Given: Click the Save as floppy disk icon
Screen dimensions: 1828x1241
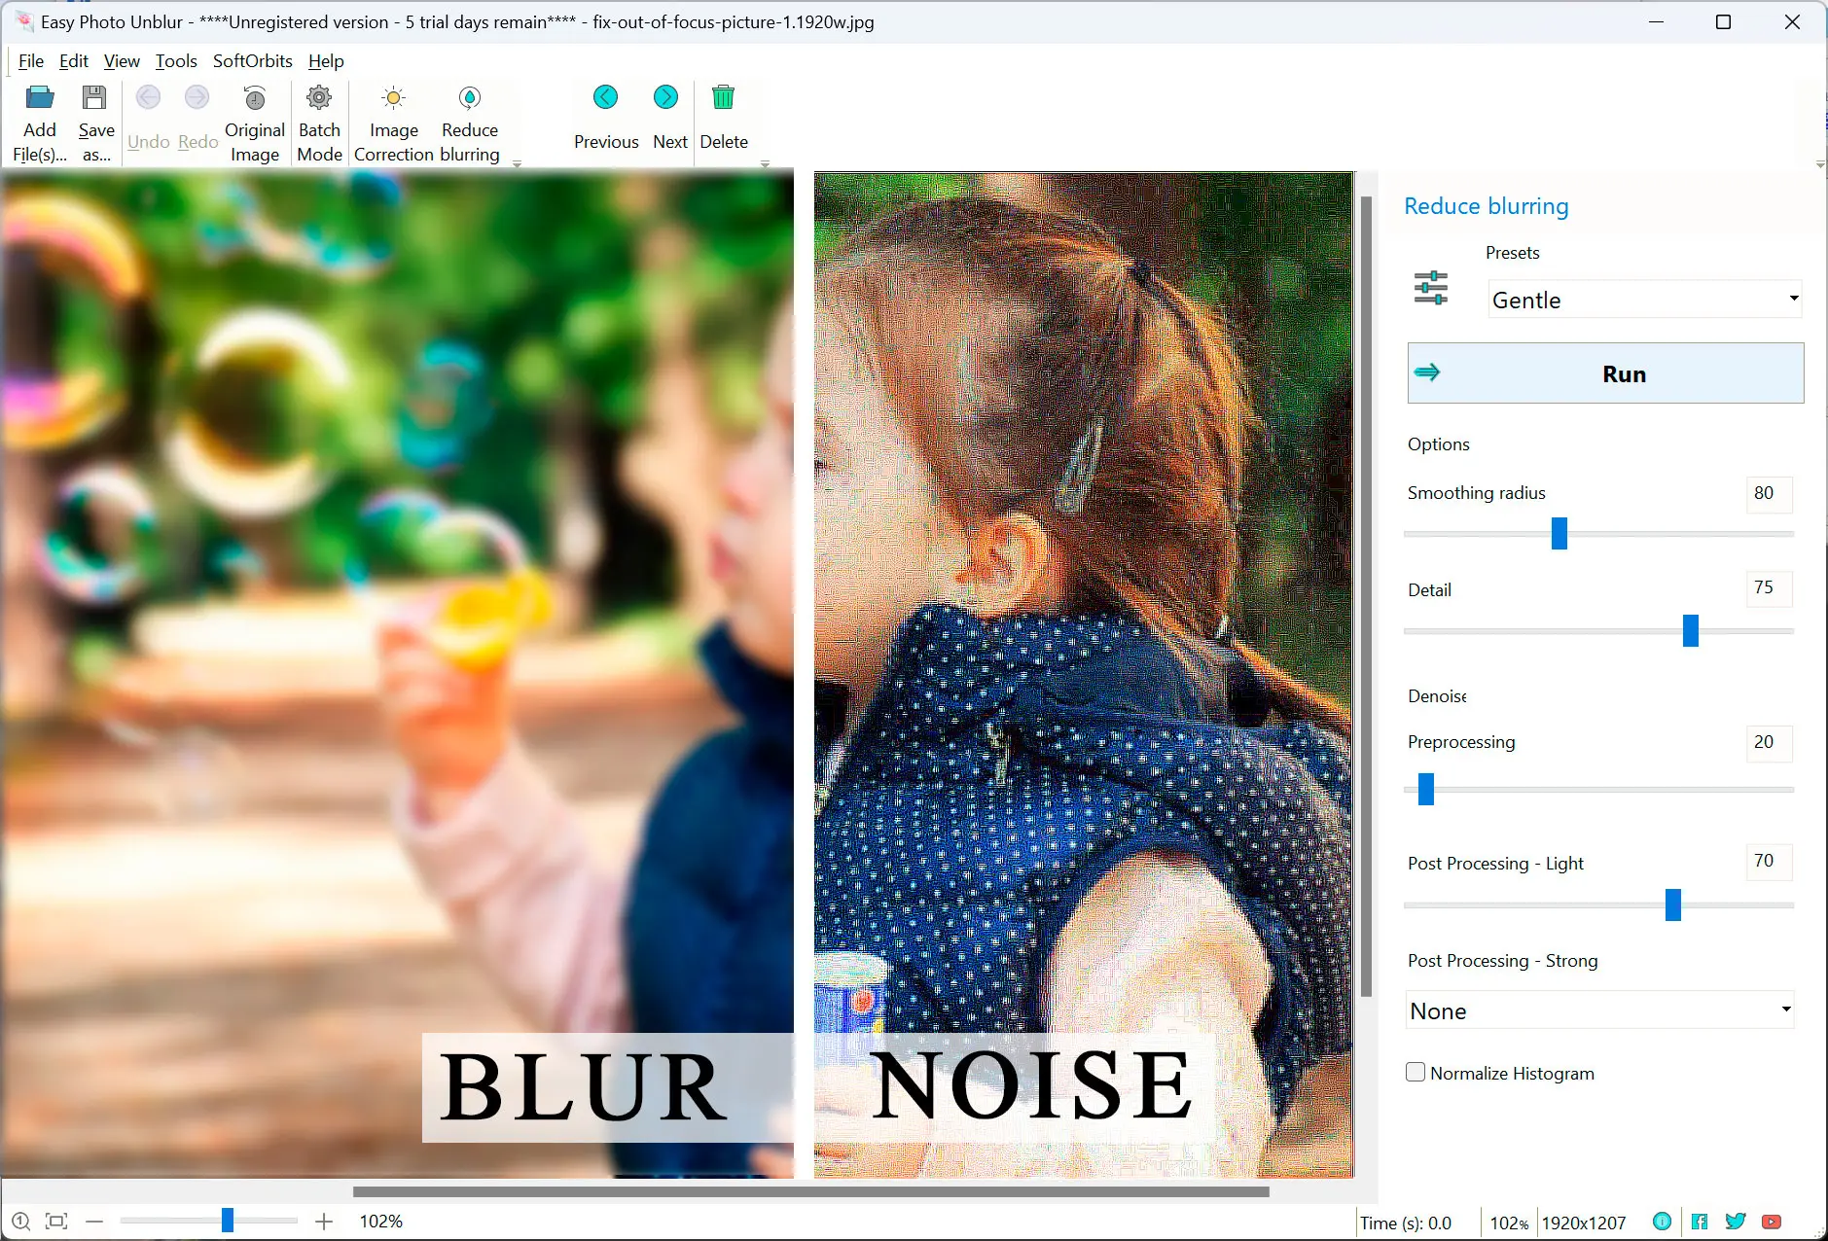Looking at the screenshot, I should 94,98.
